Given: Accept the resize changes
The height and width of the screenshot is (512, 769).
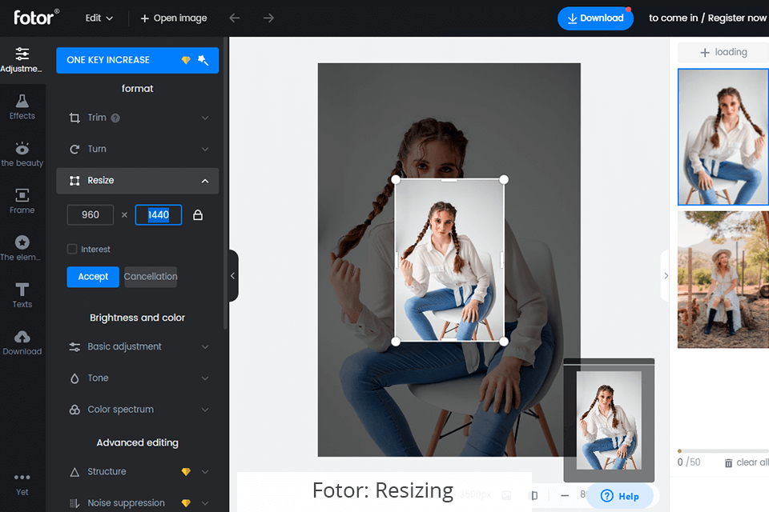Looking at the screenshot, I should [93, 277].
